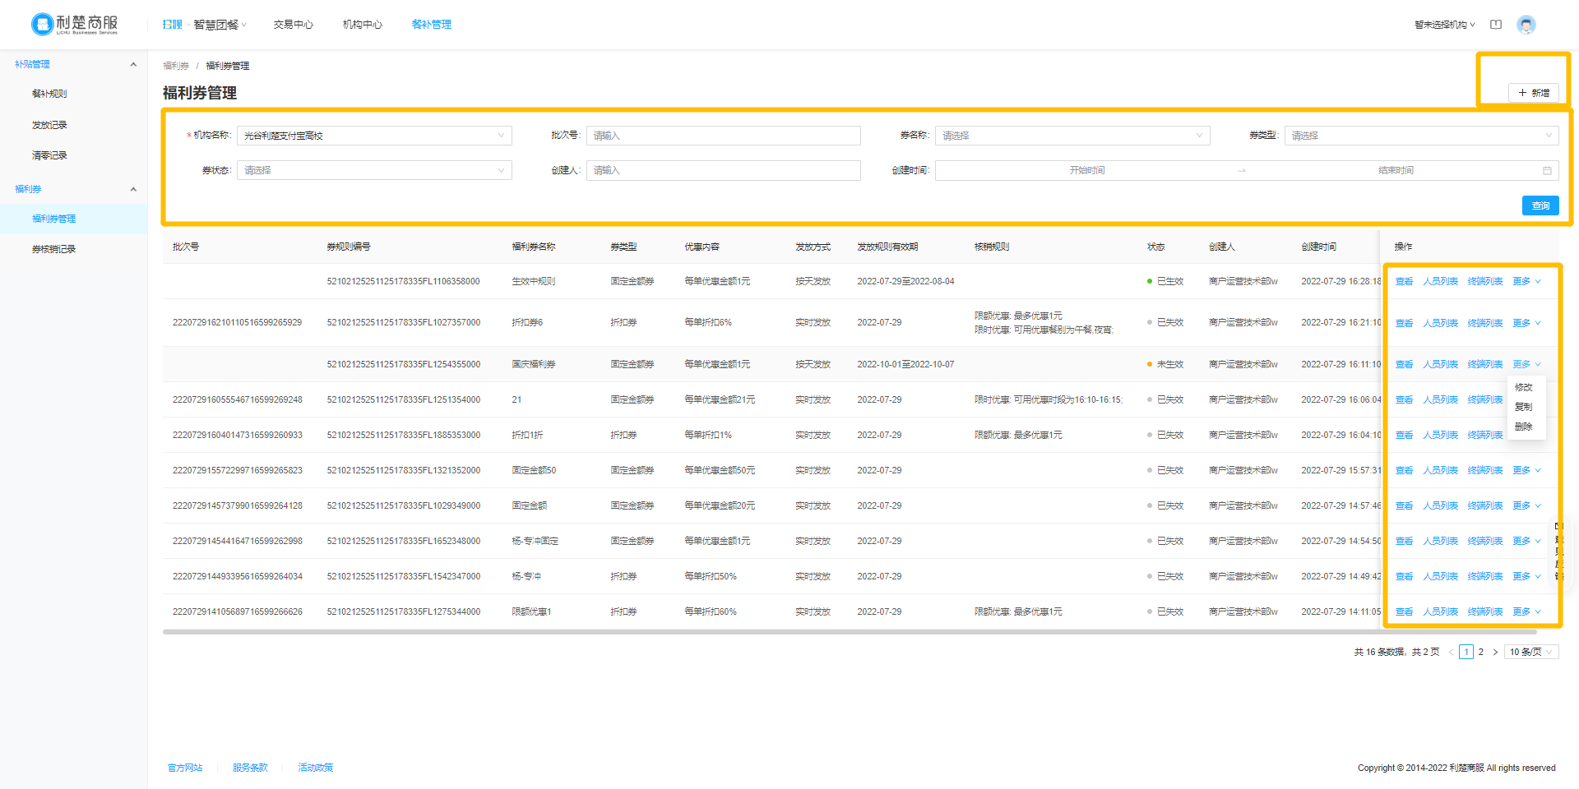Click the 开始时间 date input
1579x789 pixels.
coord(1086,170)
